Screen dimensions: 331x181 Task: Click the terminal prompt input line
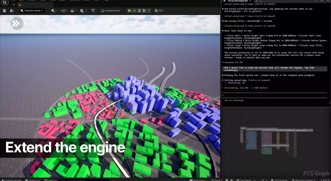click(x=275, y=95)
